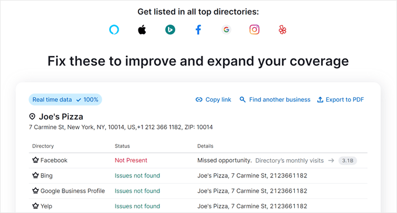Click the Bing row listing details
The image size is (397, 213).
[x=252, y=176]
